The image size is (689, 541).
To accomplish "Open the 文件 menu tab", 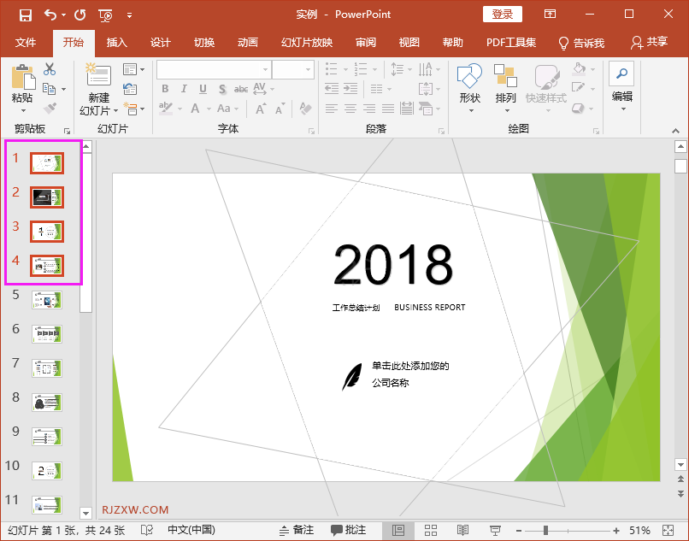I will 26,42.
